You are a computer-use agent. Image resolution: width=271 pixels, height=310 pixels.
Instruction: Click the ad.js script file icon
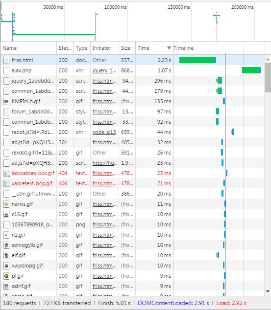click(x=6, y=163)
